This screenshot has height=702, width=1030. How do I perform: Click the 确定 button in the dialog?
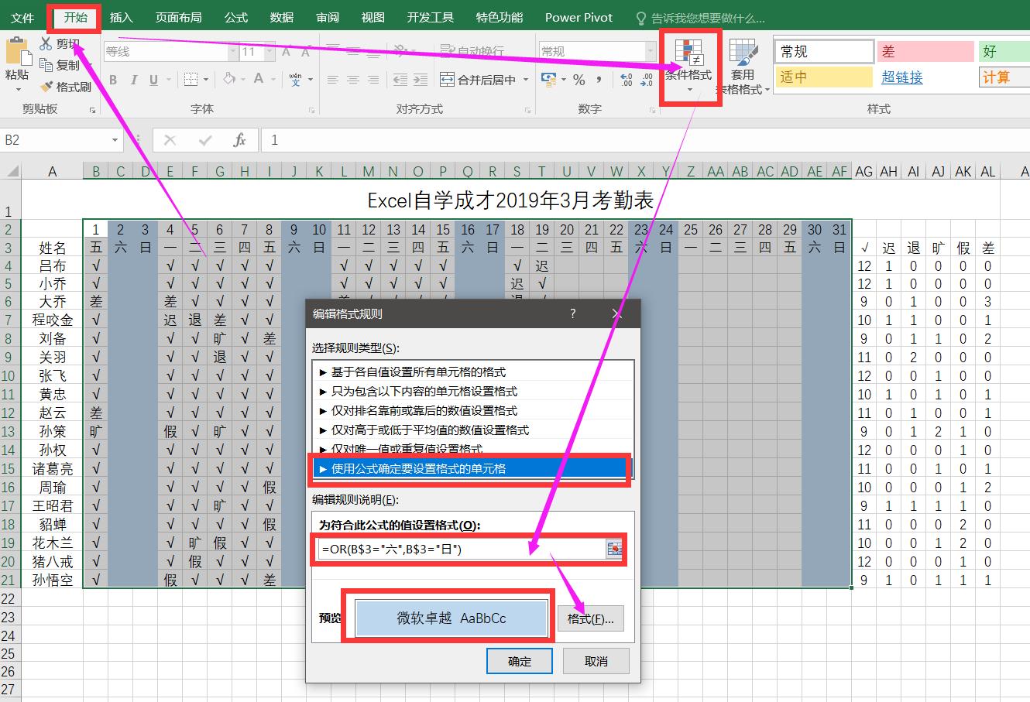click(519, 660)
